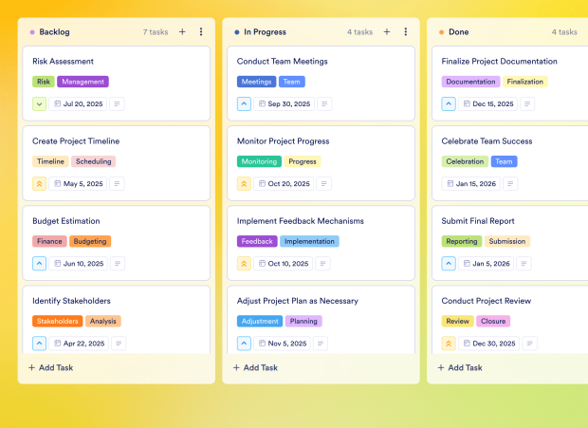Change priority on Monitor Project Progress card
Viewport: 588px width, 428px height.
coord(244,184)
